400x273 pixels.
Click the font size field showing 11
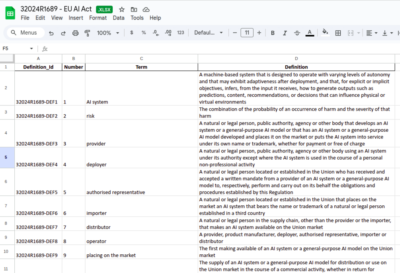247,33
